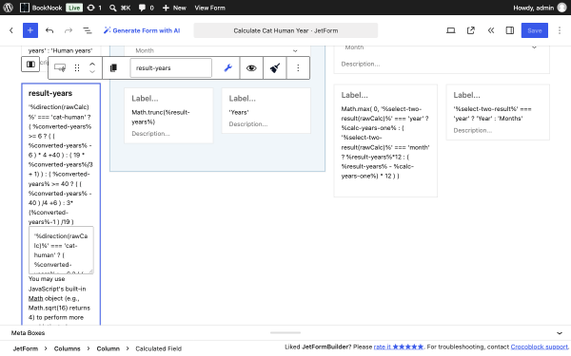Viewport: 571px width, 356px height.
Task: Open the comments bubble icon
Action: 146,8
